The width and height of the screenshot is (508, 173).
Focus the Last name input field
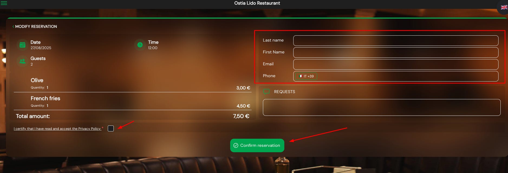click(396, 40)
